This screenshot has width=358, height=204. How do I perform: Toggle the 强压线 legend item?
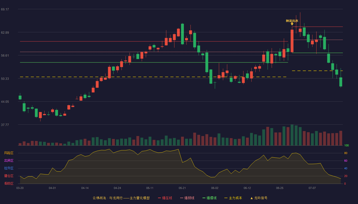[x=165, y=198]
